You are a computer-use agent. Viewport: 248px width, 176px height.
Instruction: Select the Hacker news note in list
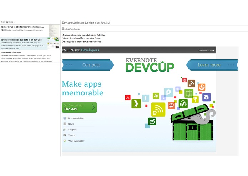coord(30,31)
